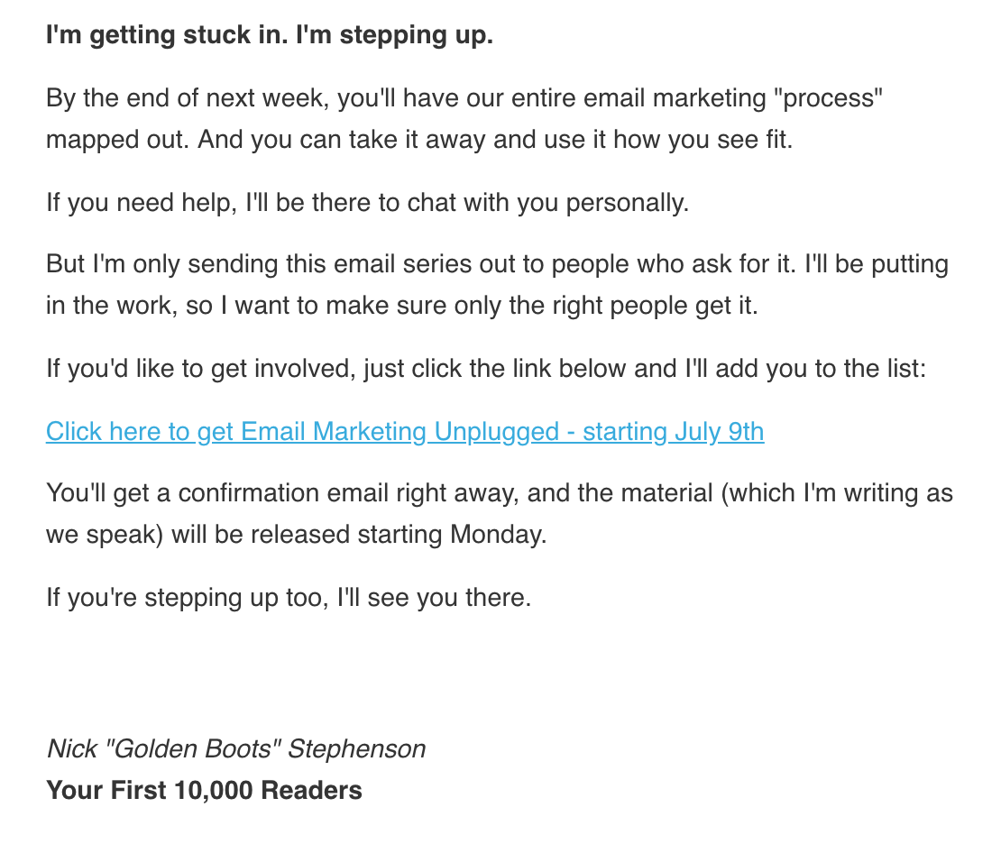Click the line "mapped out. And you can take it away"

pyautogui.click(x=418, y=139)
